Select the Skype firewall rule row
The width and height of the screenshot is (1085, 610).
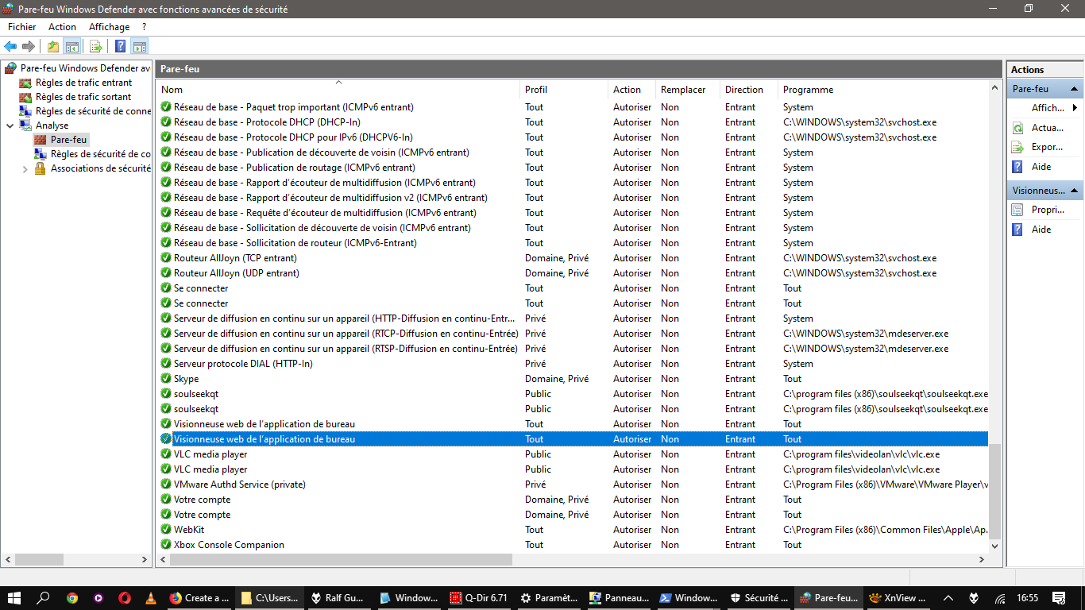pos(186,379)
